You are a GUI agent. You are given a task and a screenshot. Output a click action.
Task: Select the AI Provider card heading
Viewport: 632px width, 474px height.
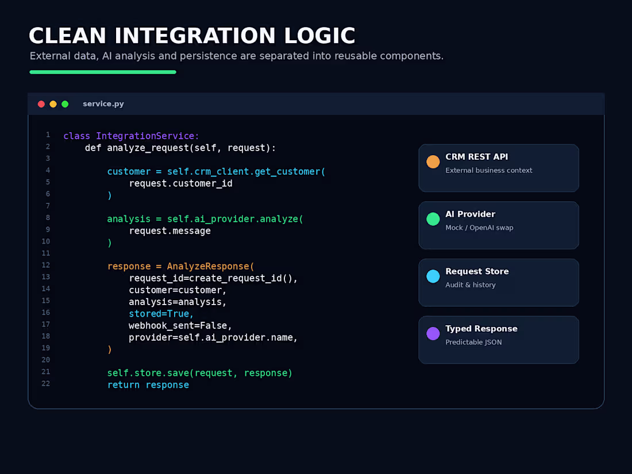[x=470, y=214]
